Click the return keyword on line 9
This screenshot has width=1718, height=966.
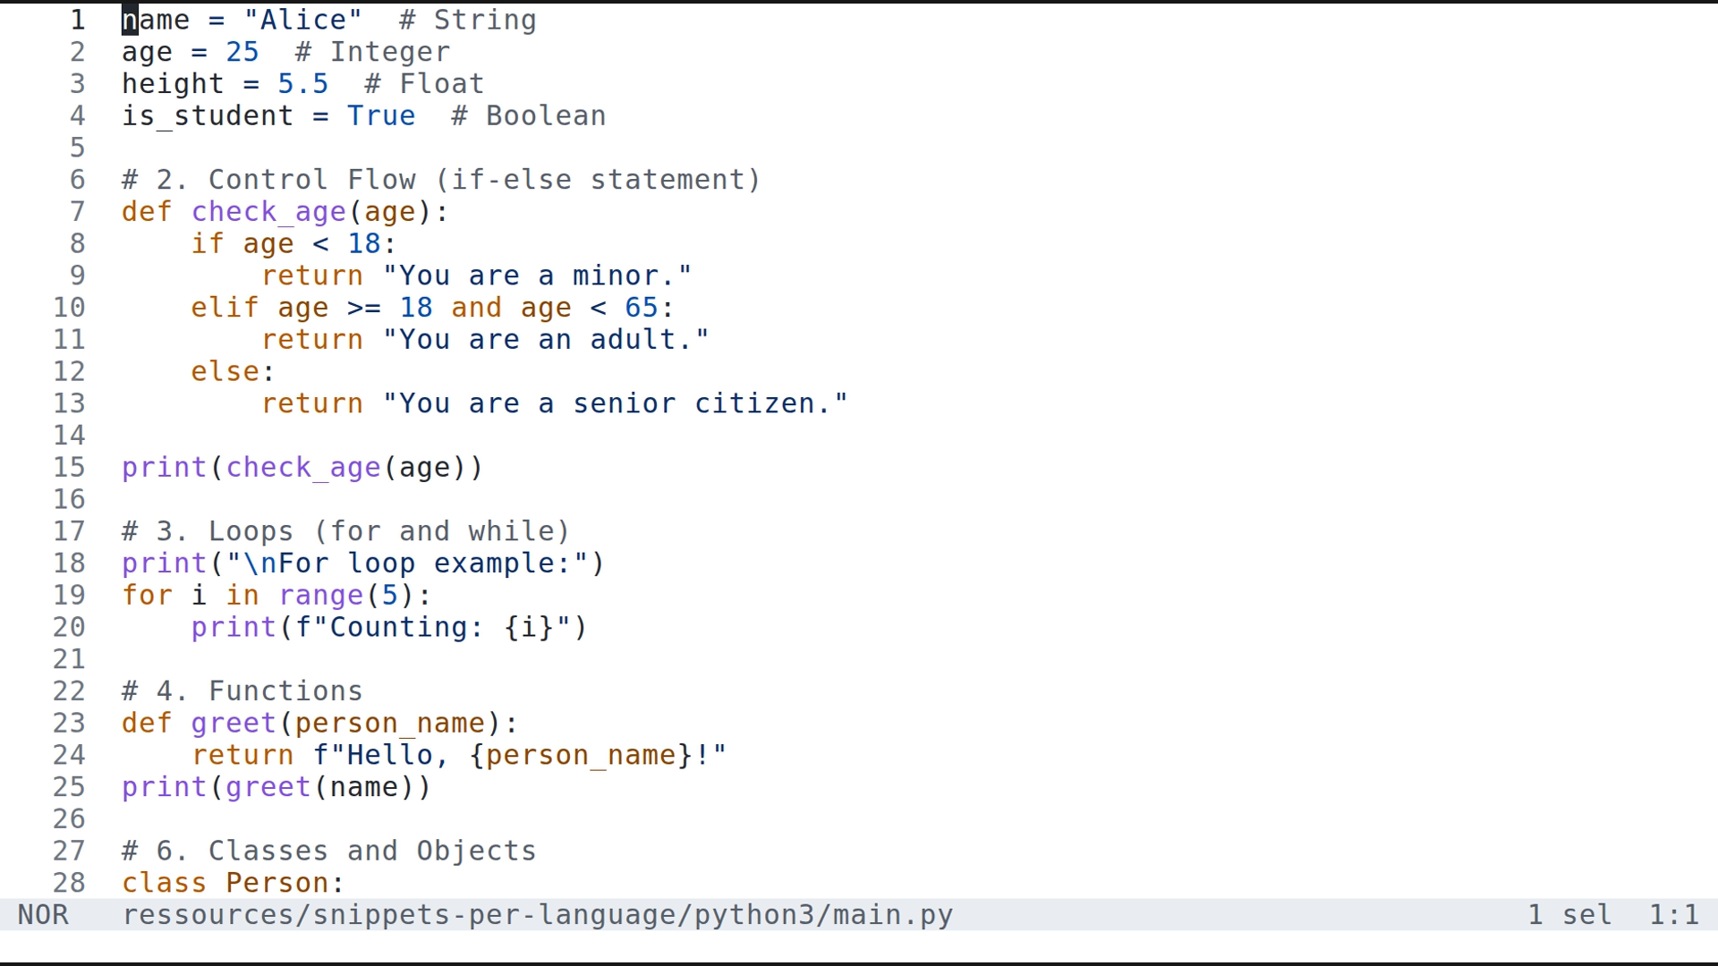coord(311,275)
